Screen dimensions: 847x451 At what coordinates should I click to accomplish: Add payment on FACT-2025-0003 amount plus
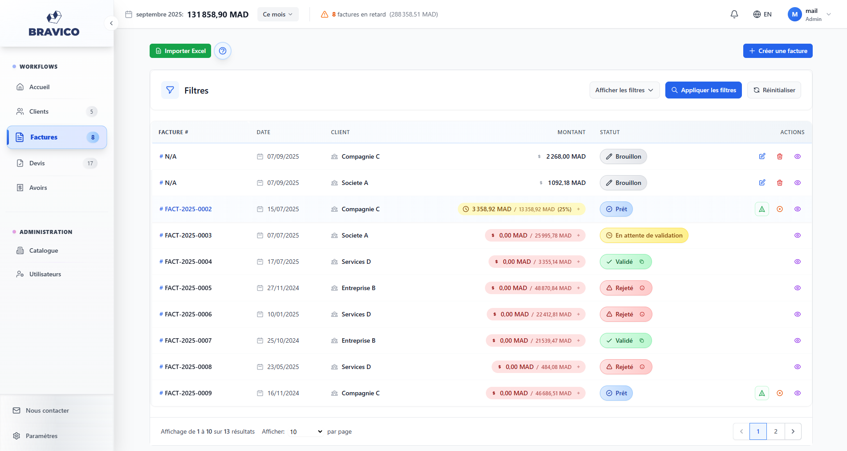pos(578,235)
